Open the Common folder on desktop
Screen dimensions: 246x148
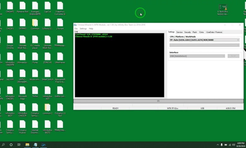[35, 24]
